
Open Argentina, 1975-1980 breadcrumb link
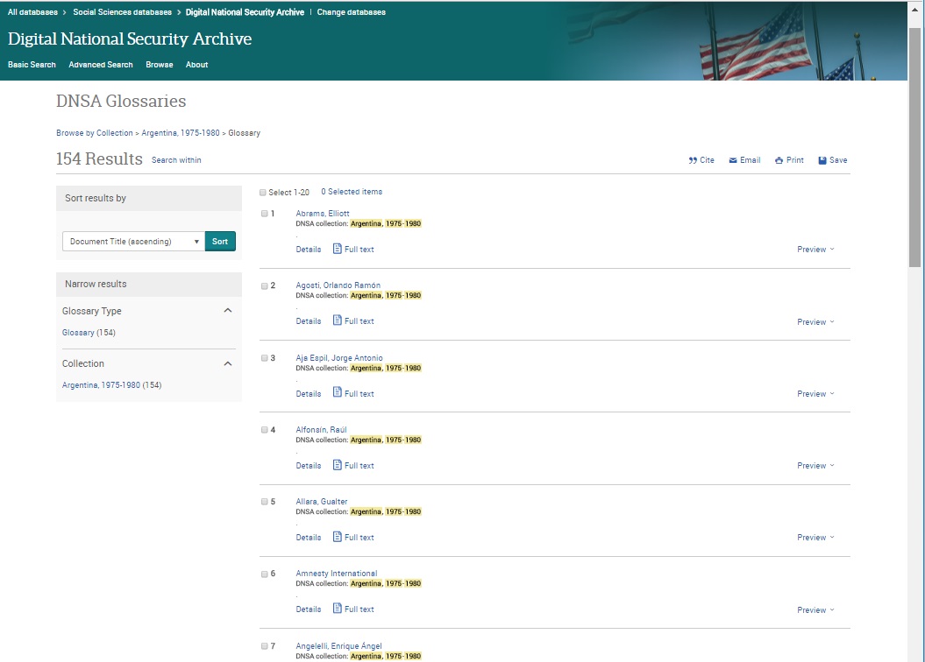(181, 133)
